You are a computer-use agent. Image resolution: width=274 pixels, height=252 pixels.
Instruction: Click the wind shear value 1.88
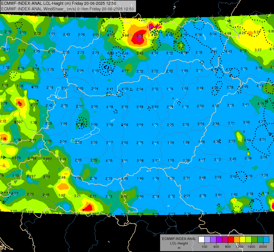click(x=186, y=142)
